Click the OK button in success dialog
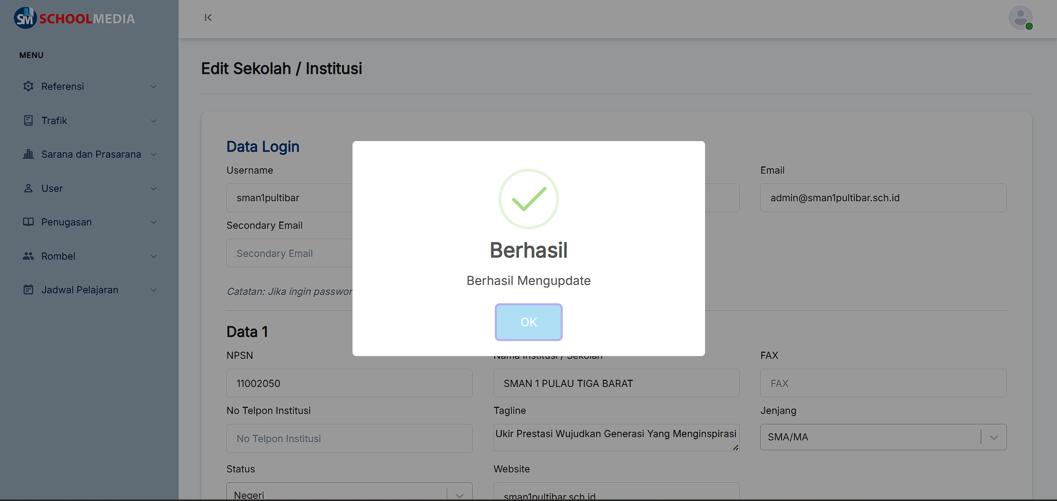Image resolution: width=1057 pixels, height=501 pixels. (x=528, y=322)
